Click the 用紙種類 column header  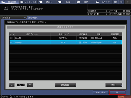pos(83,34)
